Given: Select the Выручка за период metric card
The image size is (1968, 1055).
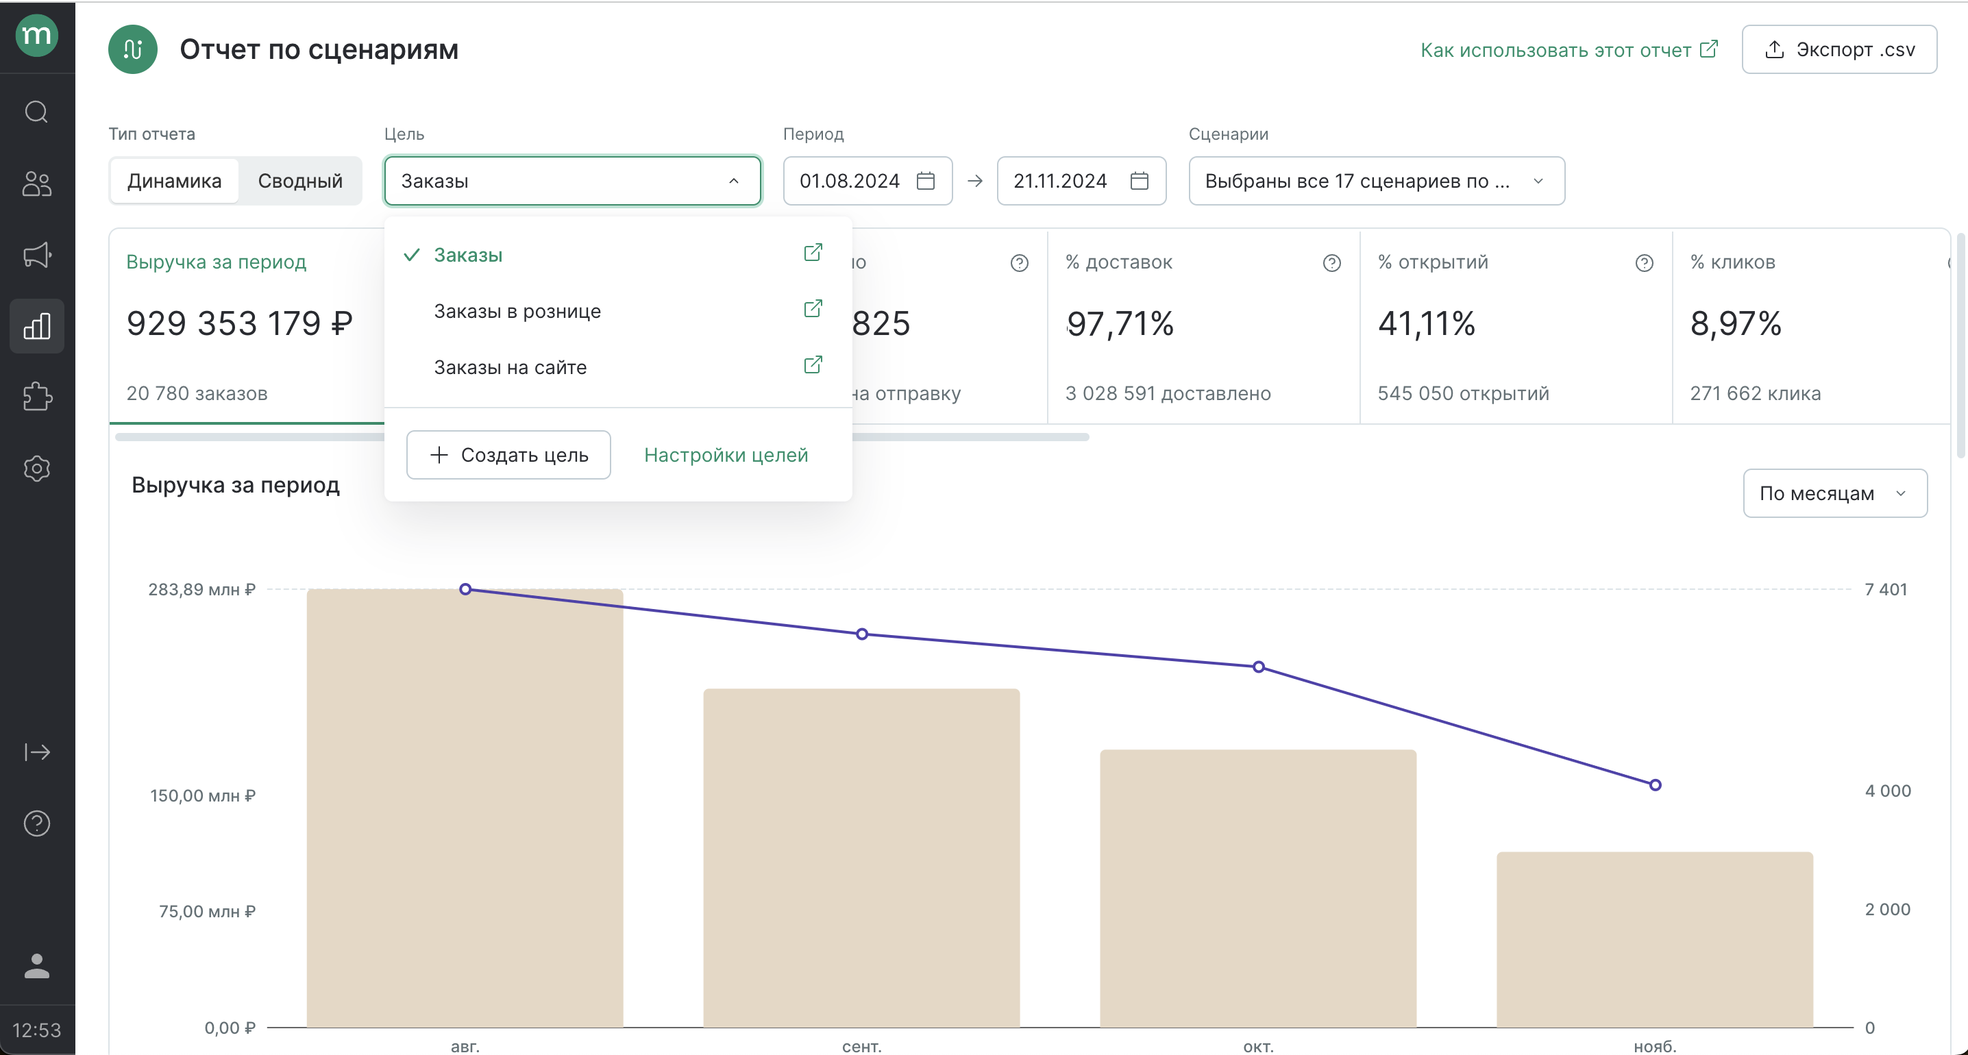Looking at the screenshot, I should (x=247, y=327).
